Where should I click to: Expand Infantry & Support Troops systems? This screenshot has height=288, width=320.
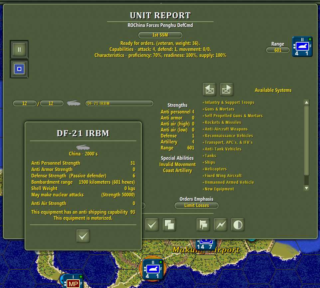click(229, 103)
